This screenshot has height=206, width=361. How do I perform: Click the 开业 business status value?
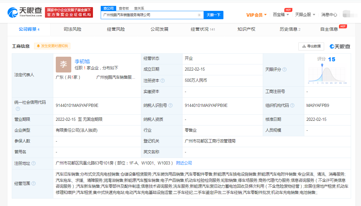click(x=189, y=59)
